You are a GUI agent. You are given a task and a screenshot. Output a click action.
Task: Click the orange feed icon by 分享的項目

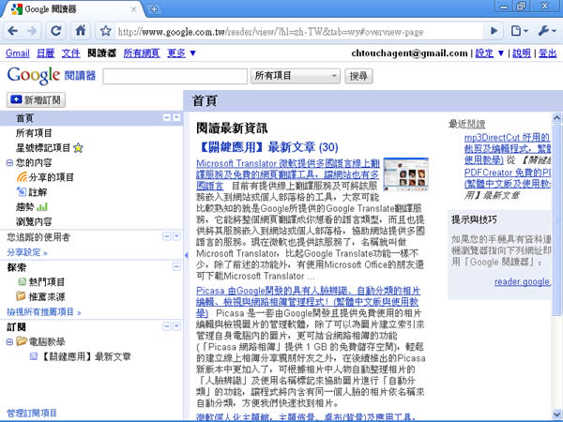[22, 177]
